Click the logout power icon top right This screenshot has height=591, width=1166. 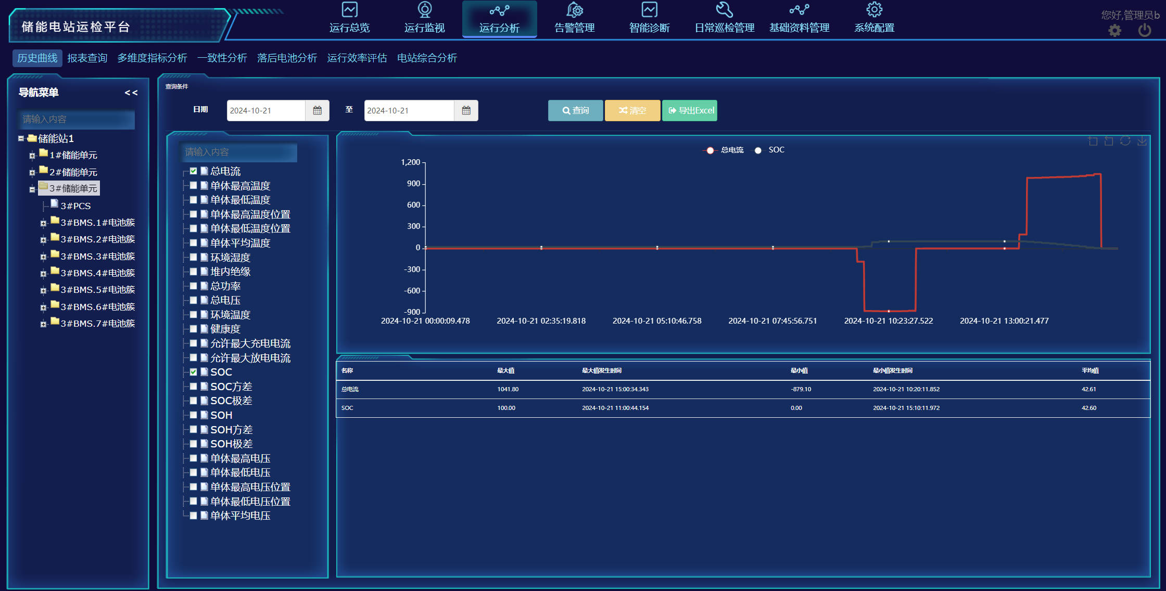point(1144,31)
